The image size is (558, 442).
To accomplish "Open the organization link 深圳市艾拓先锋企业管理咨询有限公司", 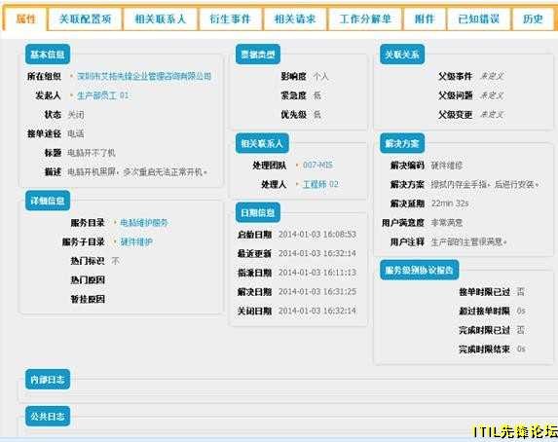I will click(x=144, y=76).
